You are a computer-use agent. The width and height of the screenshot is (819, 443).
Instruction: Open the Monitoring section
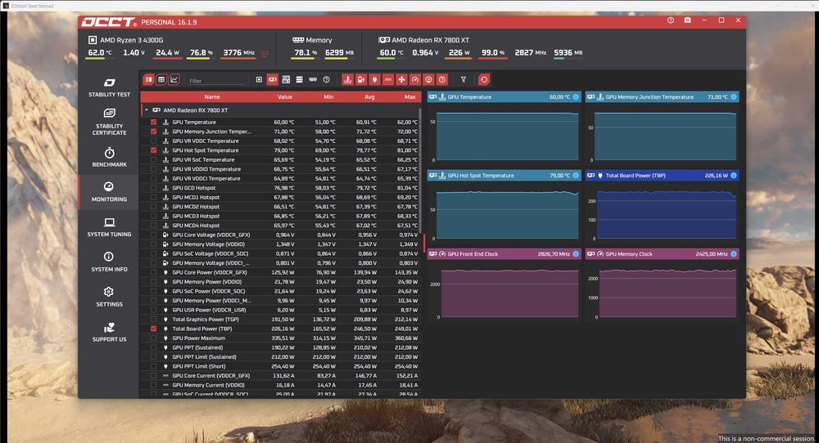(109, 192)
